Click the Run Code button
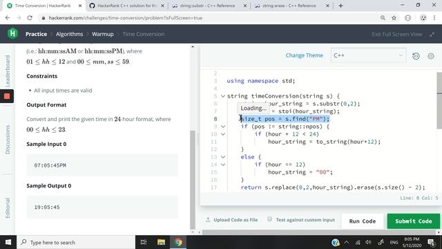 [x=362, y=221]
